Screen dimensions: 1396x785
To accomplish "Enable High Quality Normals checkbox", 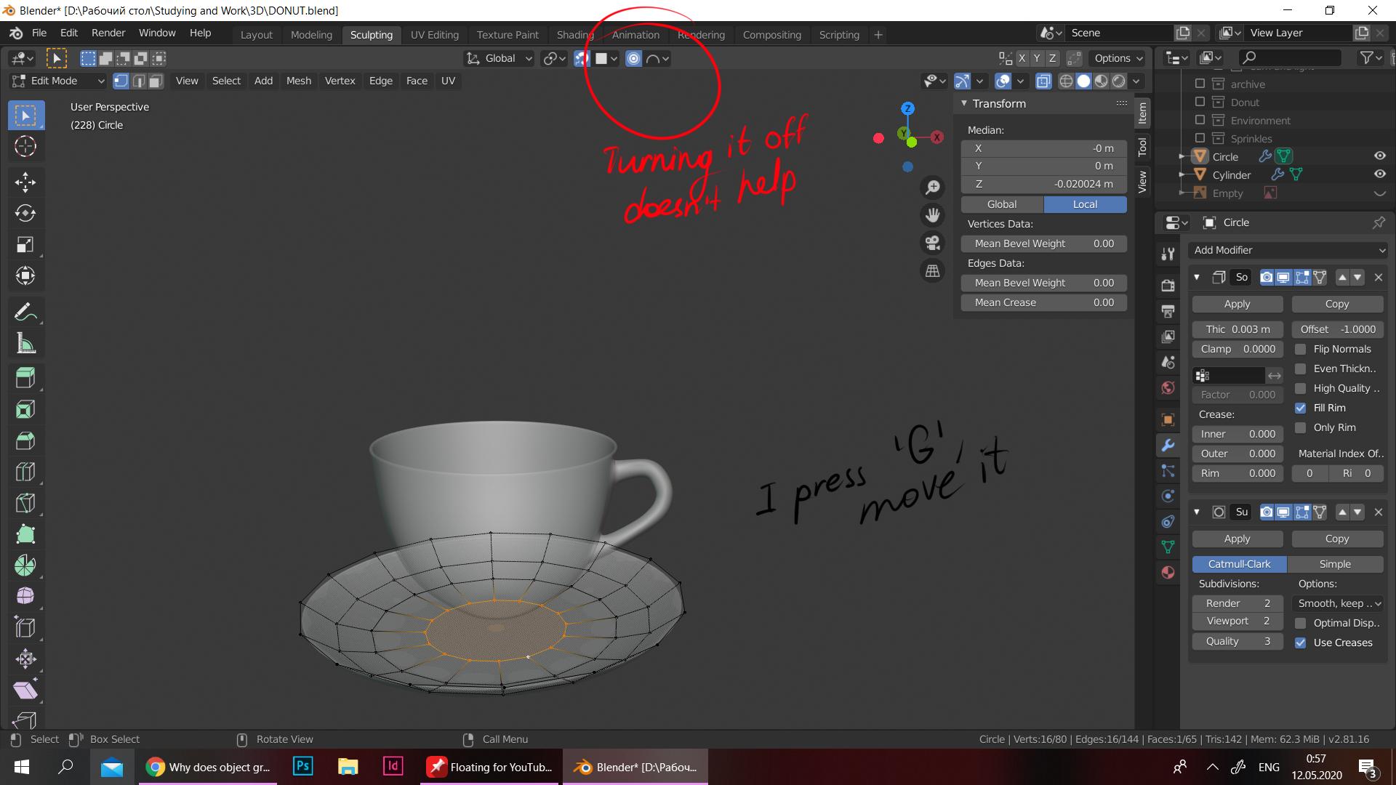I will point(1300,388).
